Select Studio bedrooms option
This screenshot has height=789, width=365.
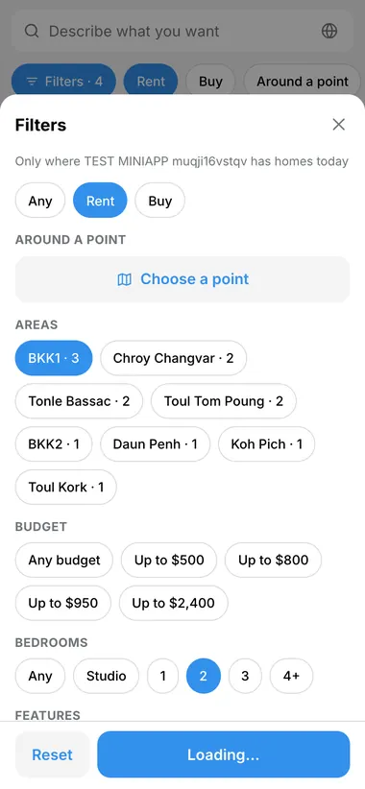(107, 676)
